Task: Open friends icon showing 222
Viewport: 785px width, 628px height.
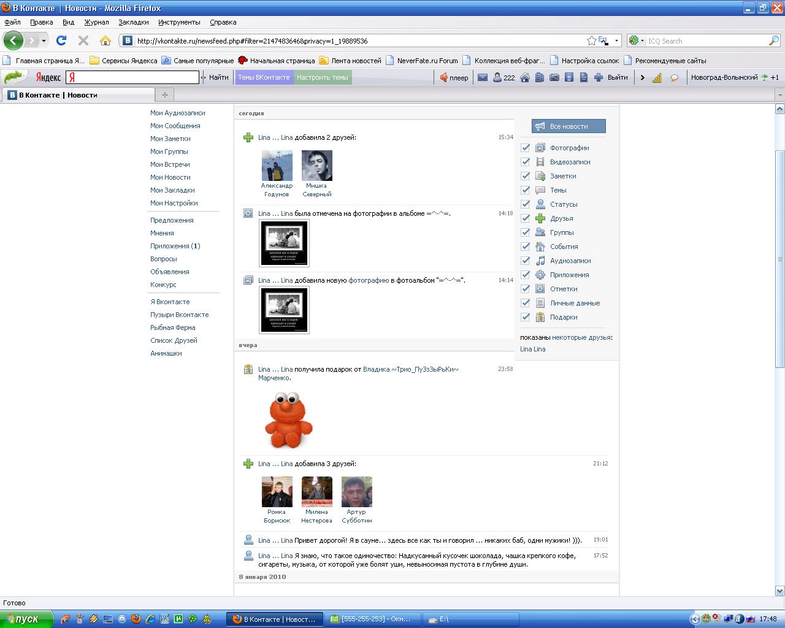Action: pos(504,77)
